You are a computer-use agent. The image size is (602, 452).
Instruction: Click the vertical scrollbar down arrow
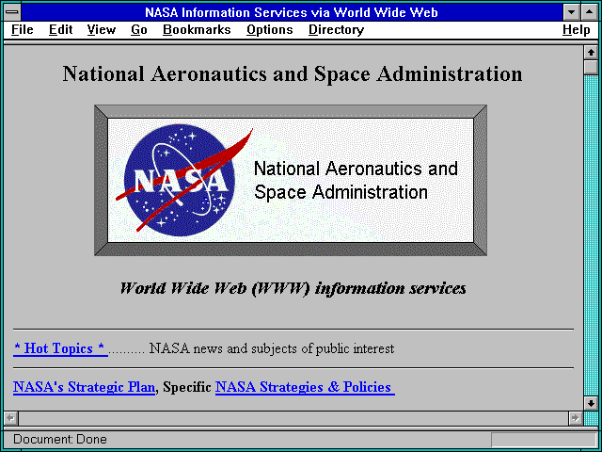(591, 403)
